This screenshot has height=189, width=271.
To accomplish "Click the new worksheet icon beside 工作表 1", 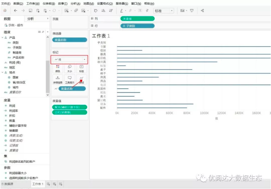I will point(48,184).
